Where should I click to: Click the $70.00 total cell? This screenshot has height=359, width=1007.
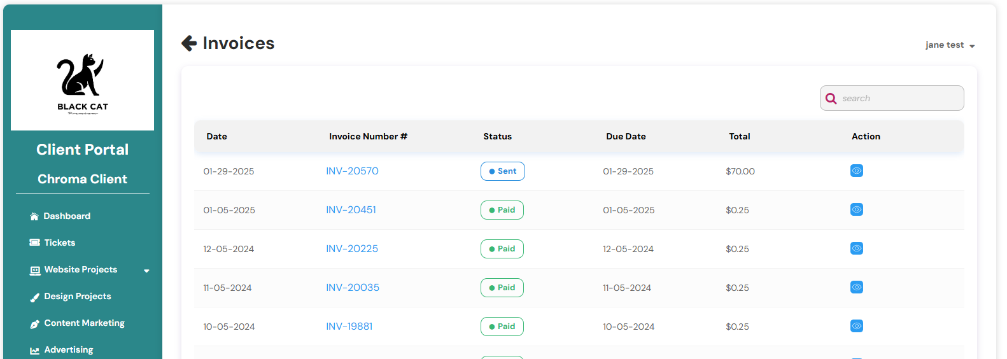740,172
